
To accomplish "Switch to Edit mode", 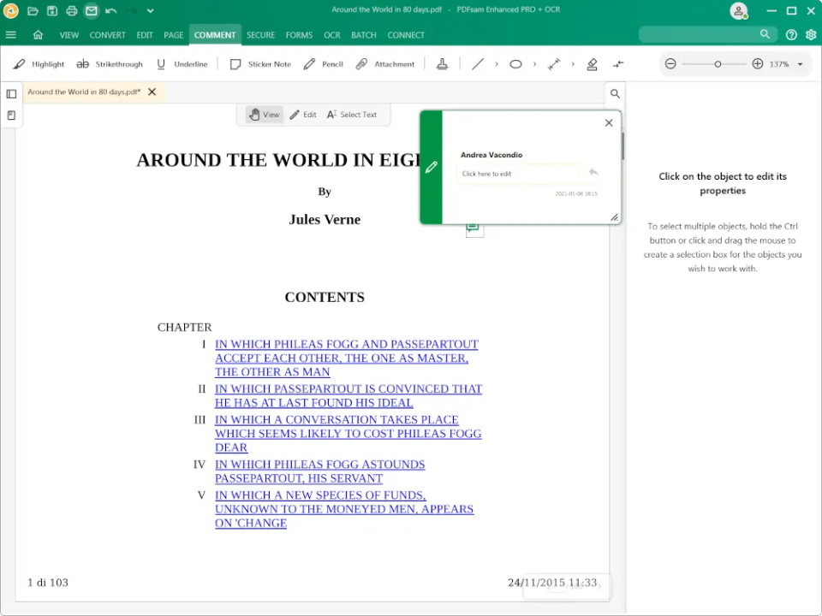I will pos(303,114).
